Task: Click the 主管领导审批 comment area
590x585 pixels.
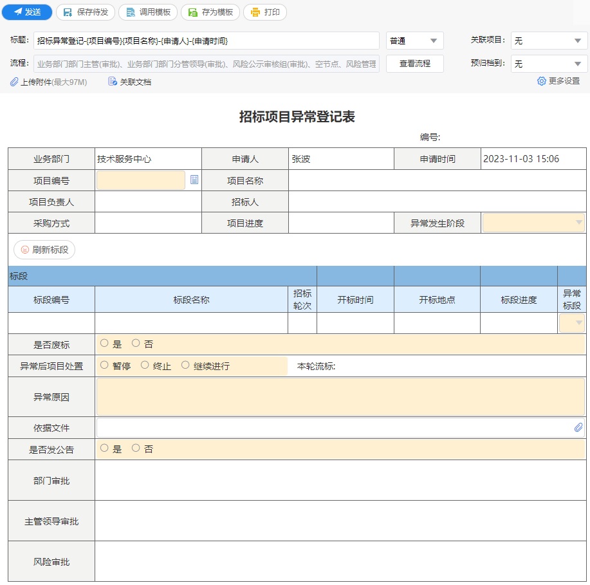Action: 340,521
